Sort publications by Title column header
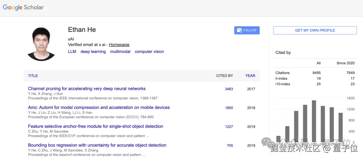The height and width of the screenshot is (158, 363). [x=33, y=76]
